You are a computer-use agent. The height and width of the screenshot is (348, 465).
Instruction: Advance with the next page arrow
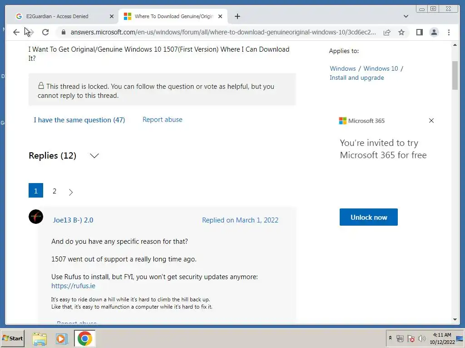tap(70, 192)
